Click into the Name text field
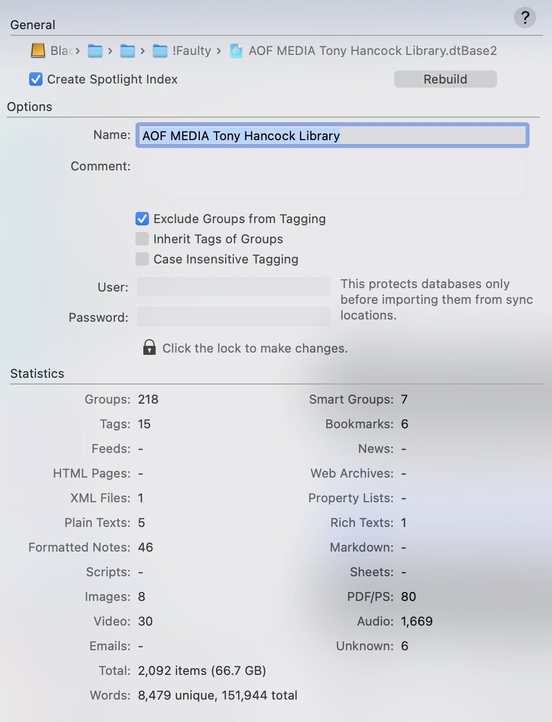This screenshot has width=552, height=722. tap(332, 136)
